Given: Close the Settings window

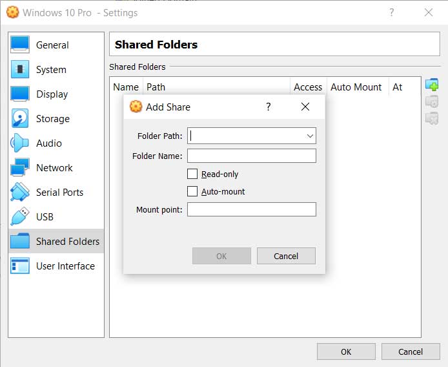Looking at the screenshot, I should (429, 12).
